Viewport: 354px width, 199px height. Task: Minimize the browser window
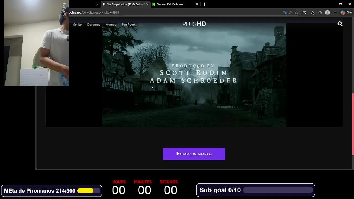click(330, 4)
